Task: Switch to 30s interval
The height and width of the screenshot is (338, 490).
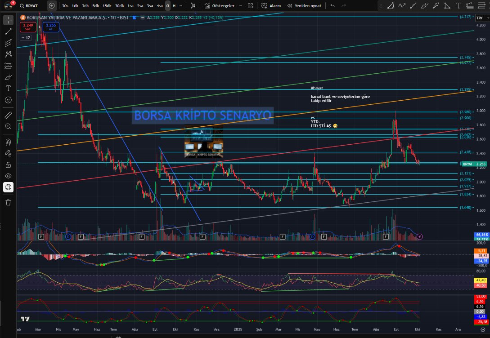Action: pyautogui.click(x=65, y=5)
